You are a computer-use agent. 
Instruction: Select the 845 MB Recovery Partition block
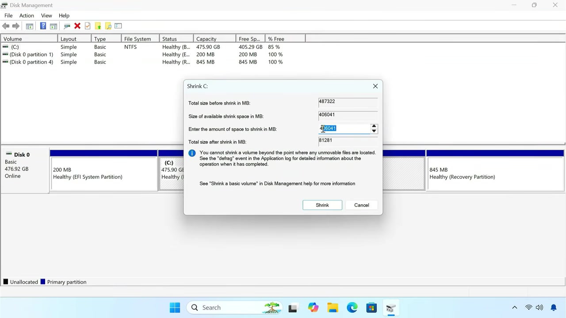point(495,170)
